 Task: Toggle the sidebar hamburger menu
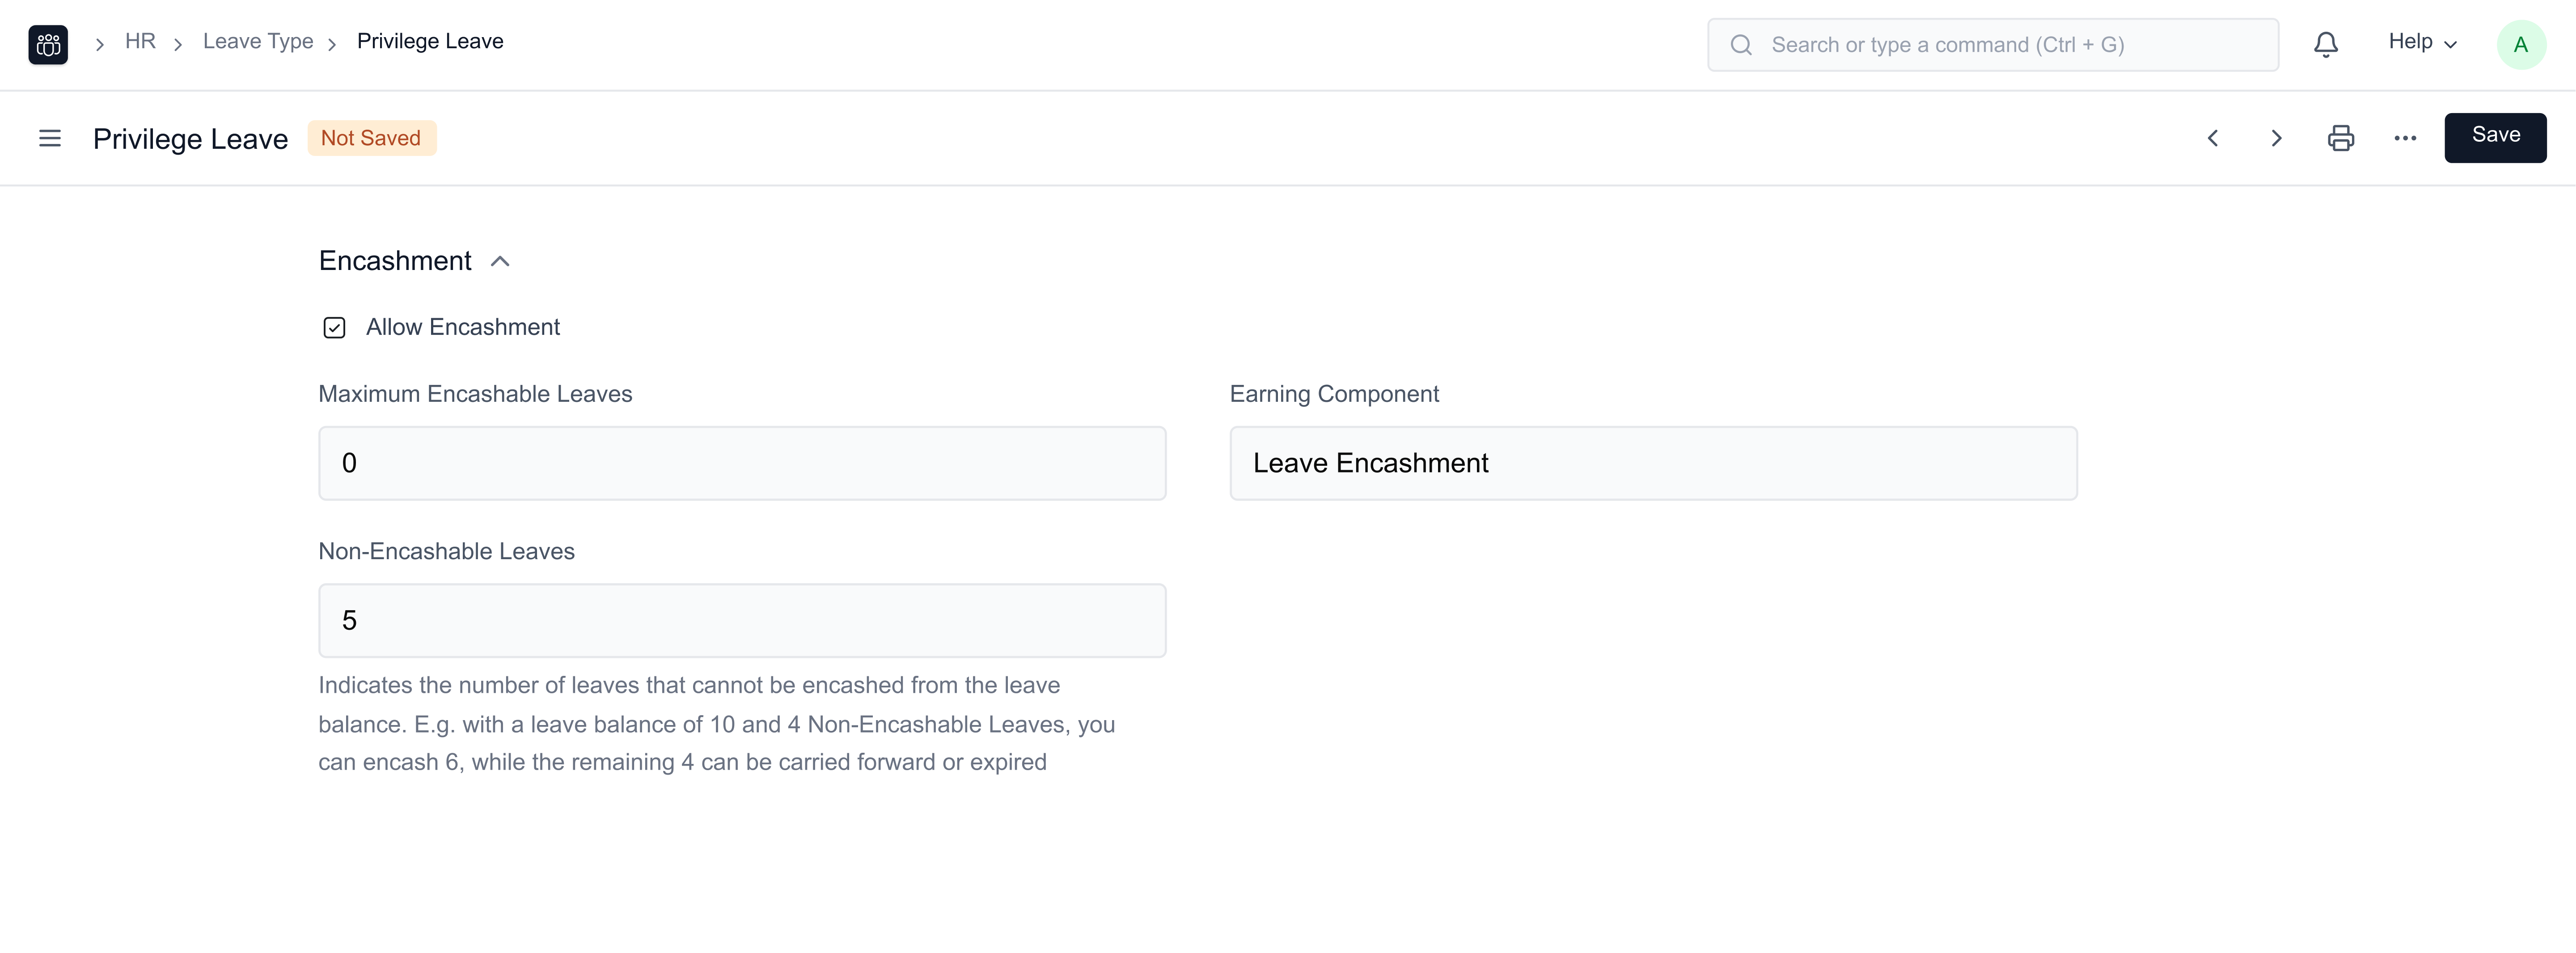[50, 138]
